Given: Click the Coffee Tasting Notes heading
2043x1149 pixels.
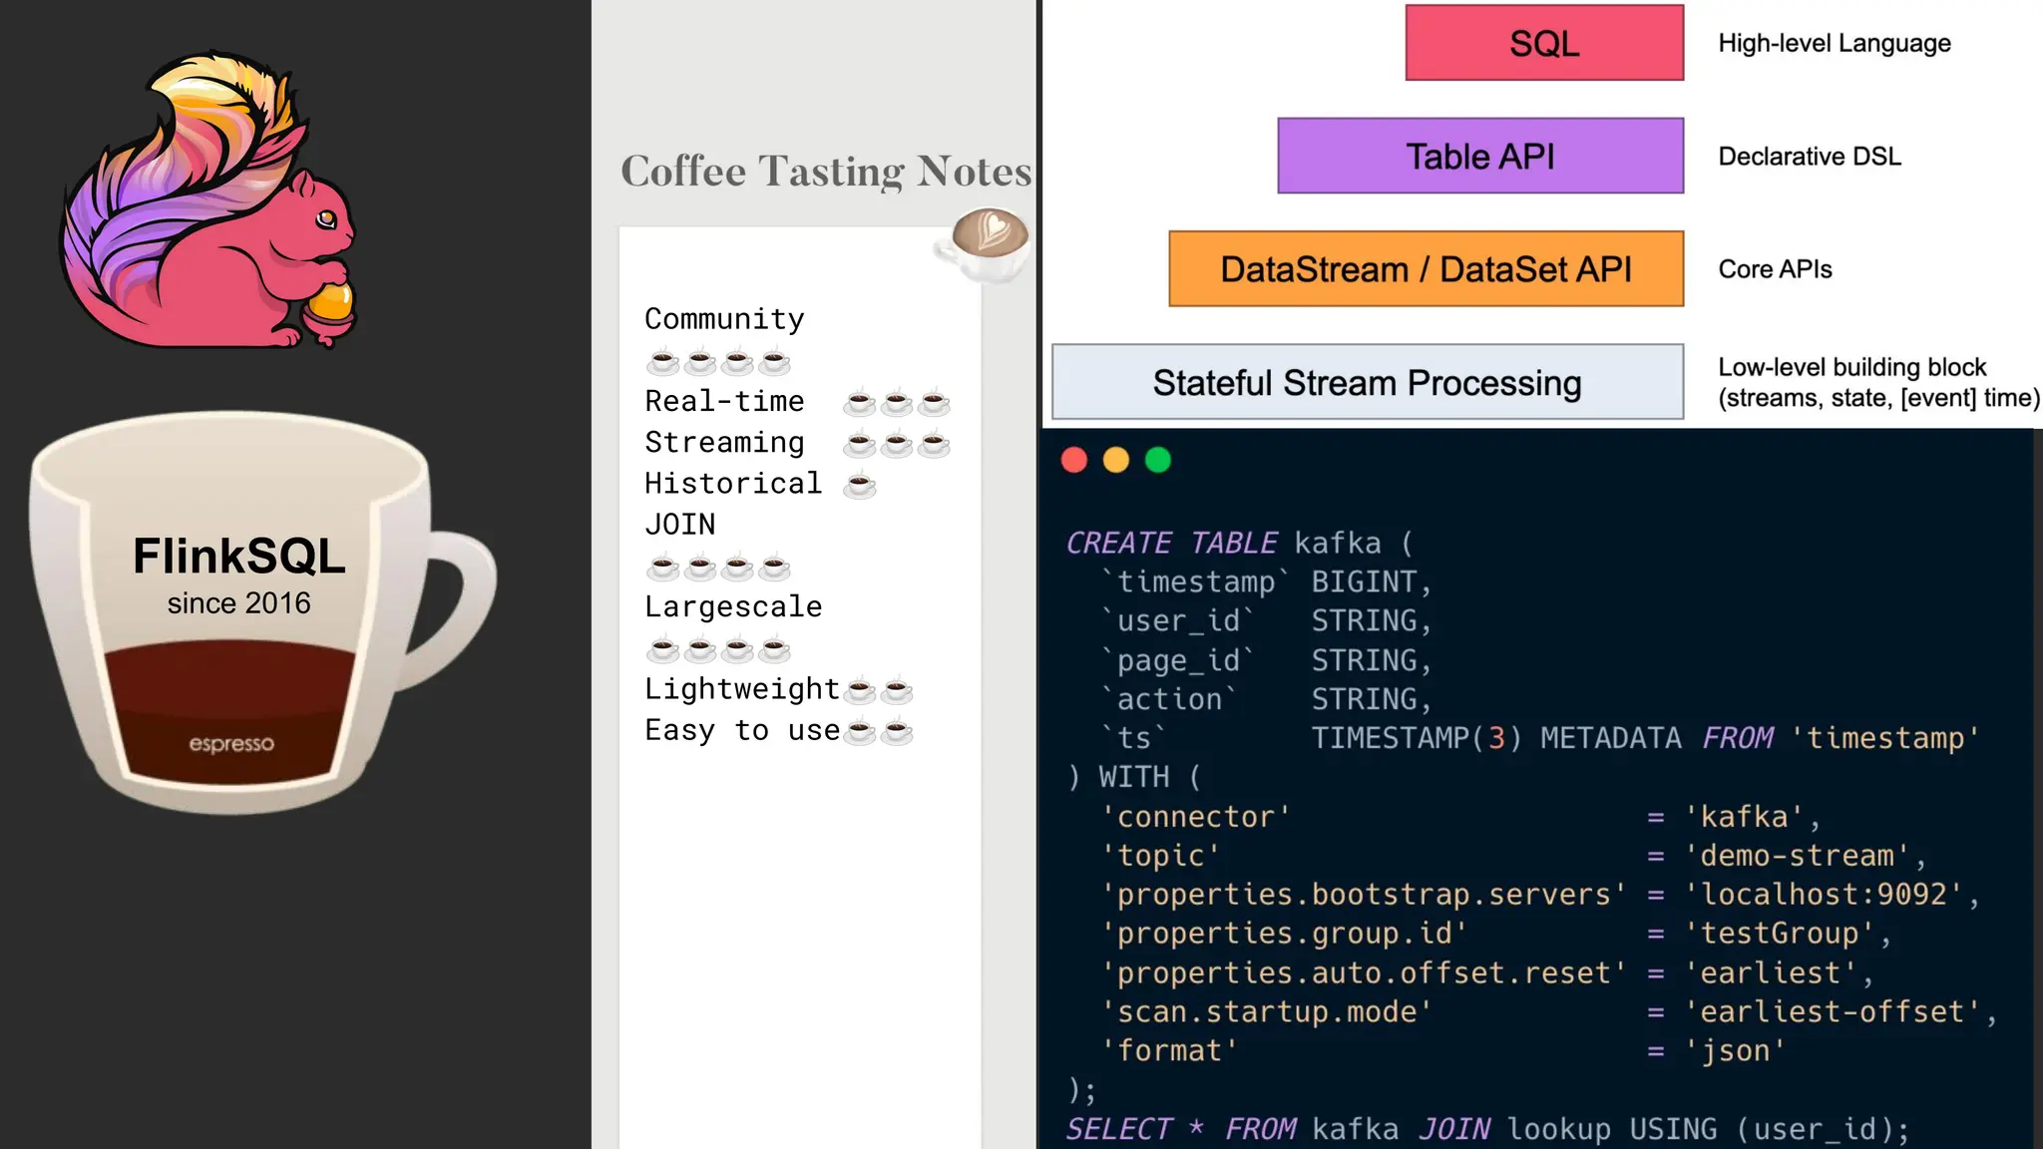Looking at the screenshot, I should pos(826,171).
